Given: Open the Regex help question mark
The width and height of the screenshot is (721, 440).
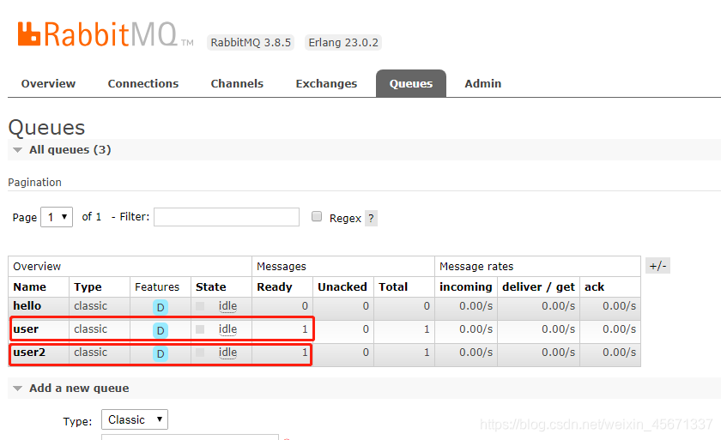Looking at the screenshot, I should [371, 218].
